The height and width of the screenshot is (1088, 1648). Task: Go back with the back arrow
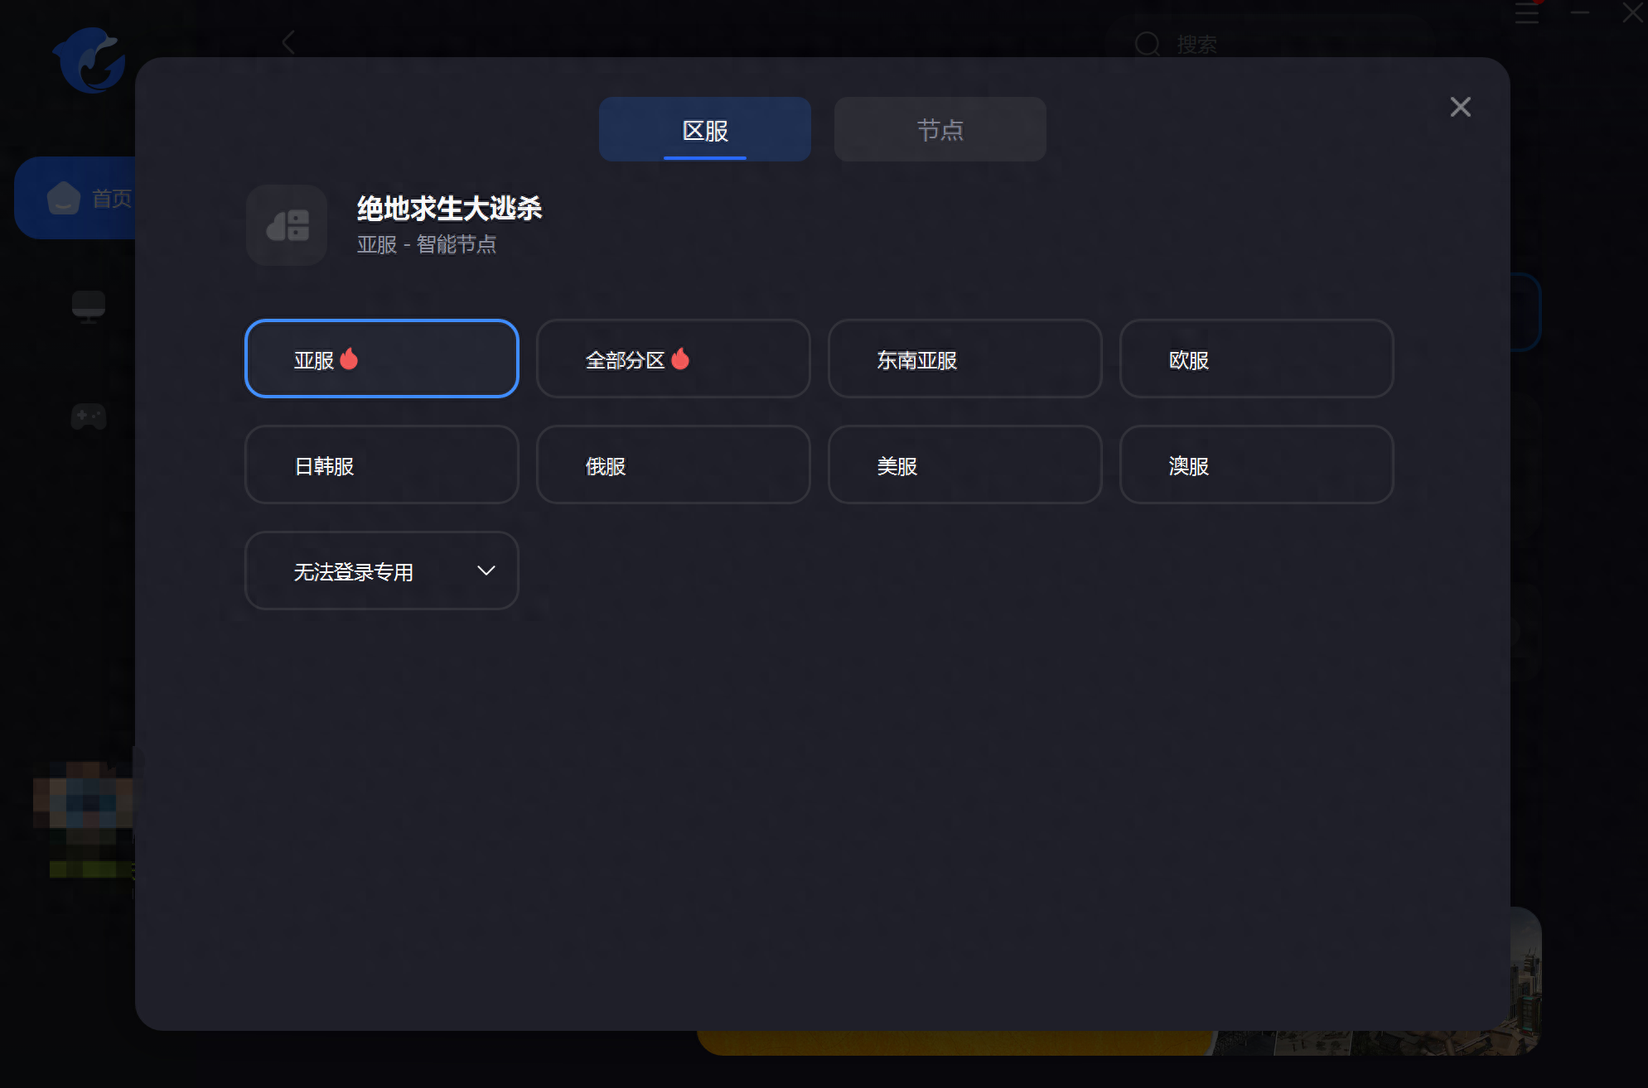pos(288,42)
